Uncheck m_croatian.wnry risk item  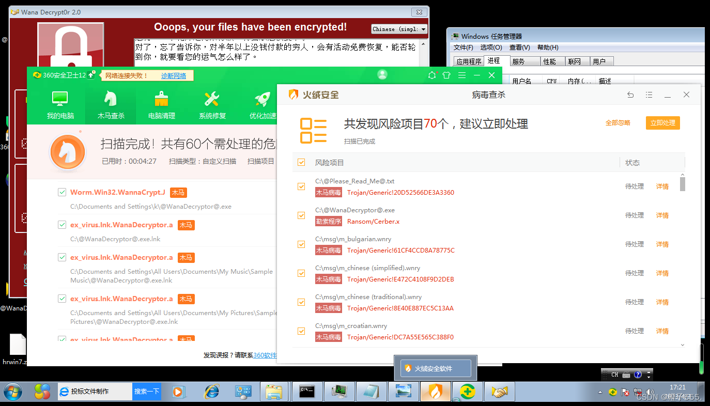(301, 331)
